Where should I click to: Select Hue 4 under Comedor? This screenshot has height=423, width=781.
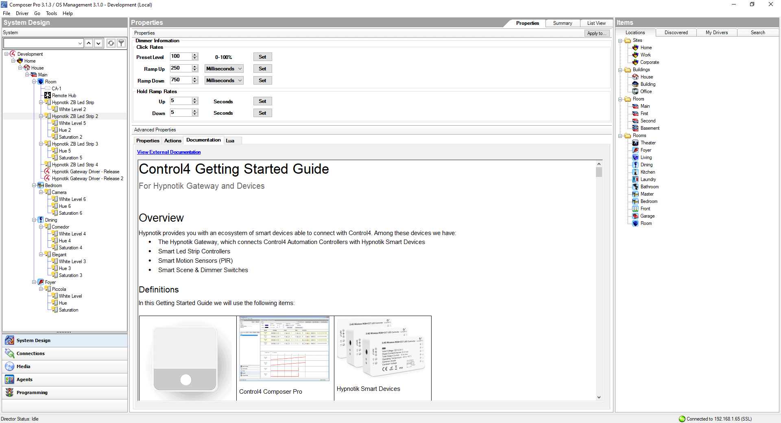click(x=65, y=241)
